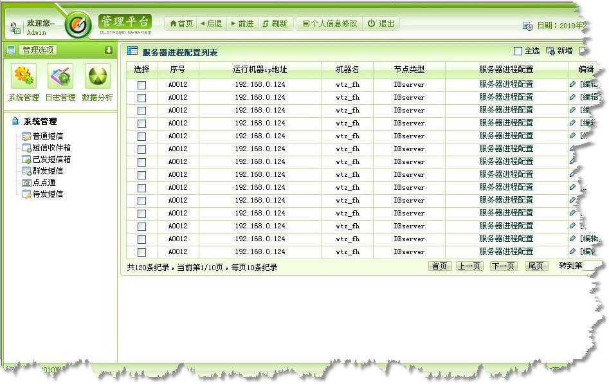609x384 pixels.
Task: Click the list icon beside 服务器进程配置列表
Action: click(x=132, y=51)
